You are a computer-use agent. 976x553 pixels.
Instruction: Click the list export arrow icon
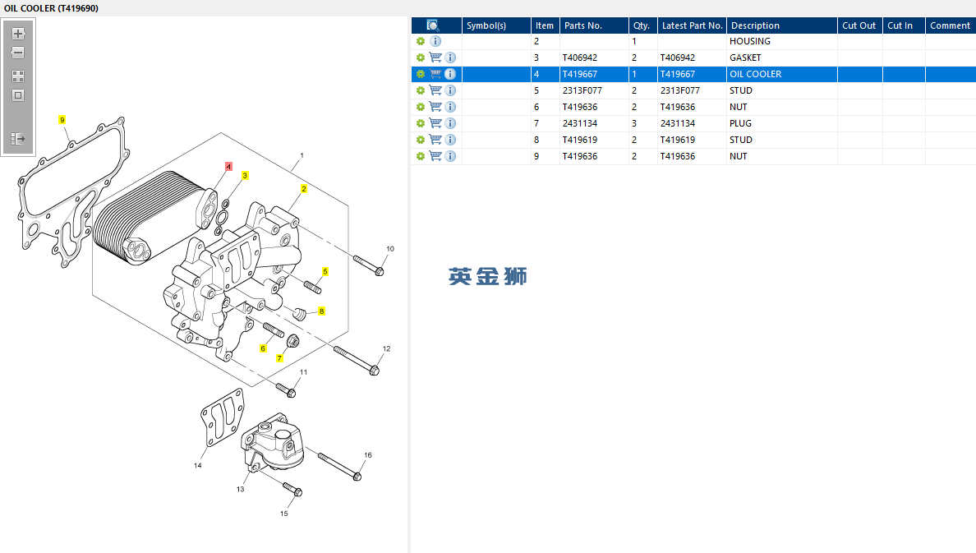[18, 139]
